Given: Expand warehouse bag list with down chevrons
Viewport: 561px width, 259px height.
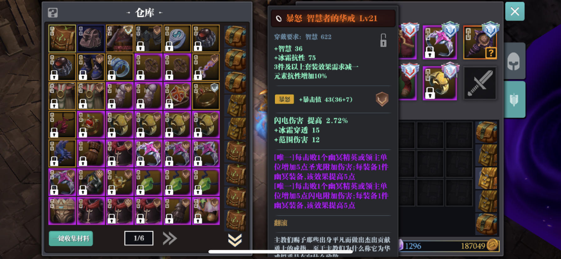Looking at the screenshot, I should click(x=235, y=240).
